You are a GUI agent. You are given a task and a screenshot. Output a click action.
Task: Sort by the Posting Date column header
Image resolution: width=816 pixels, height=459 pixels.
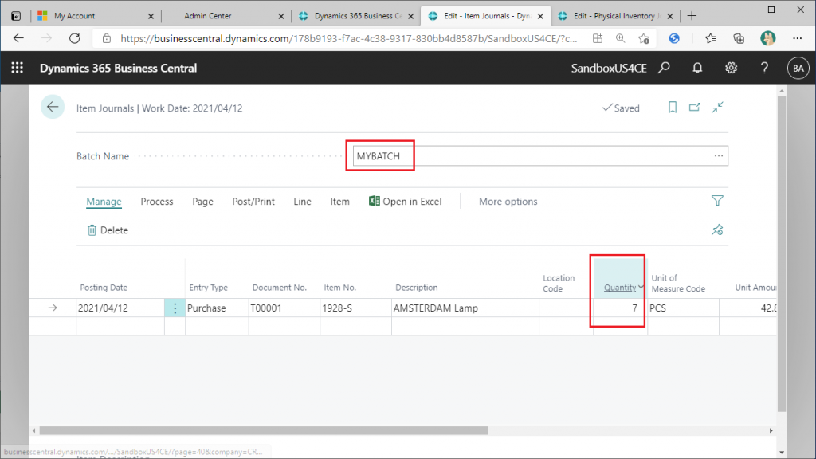104,287
